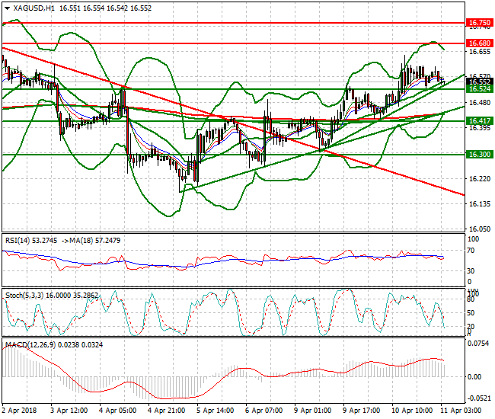Click the 9 Apr 01:00 time axis label
The width and height of the screenshot is (495, 419).
tap(313, 411)
